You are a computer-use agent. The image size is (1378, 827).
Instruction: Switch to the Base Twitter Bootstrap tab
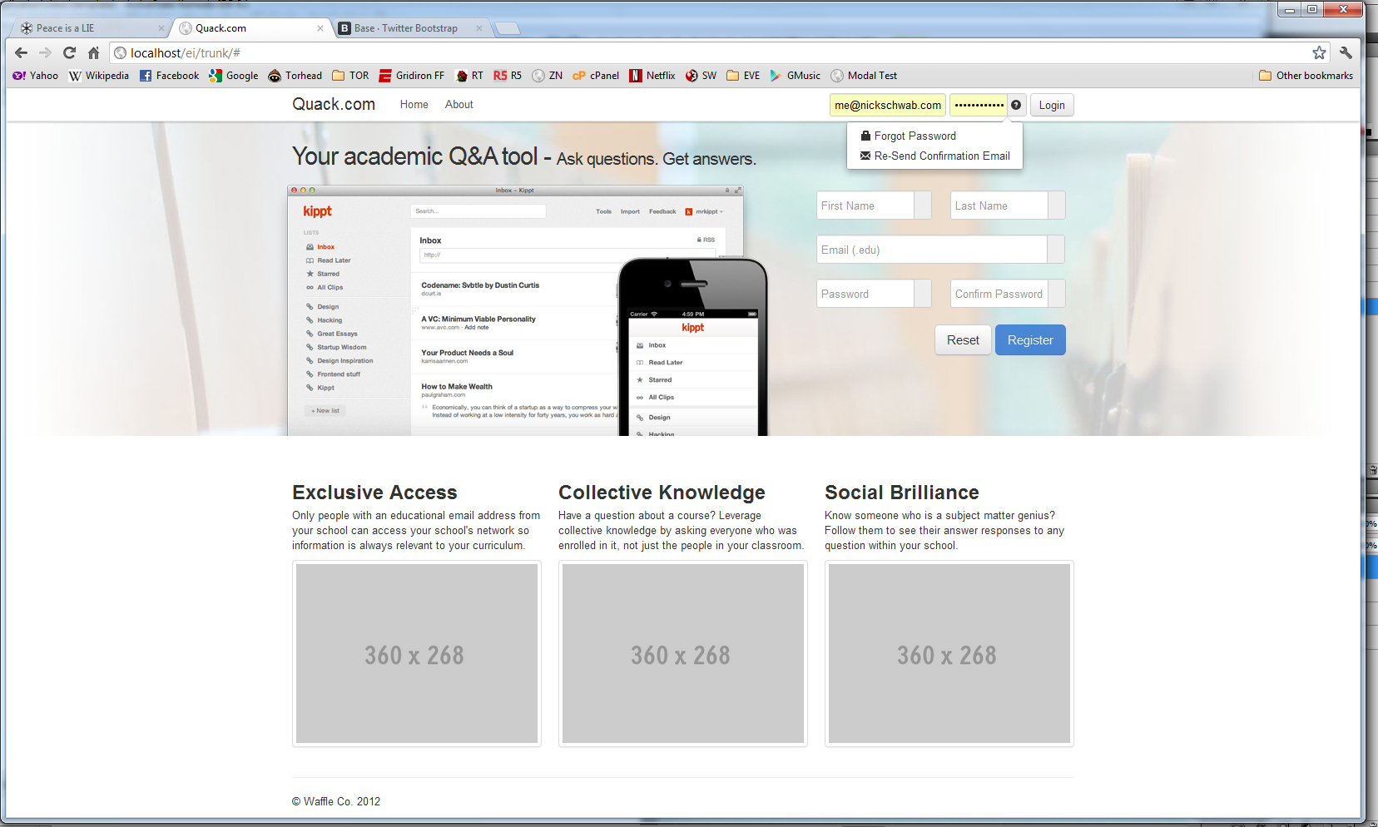(405, 28)
